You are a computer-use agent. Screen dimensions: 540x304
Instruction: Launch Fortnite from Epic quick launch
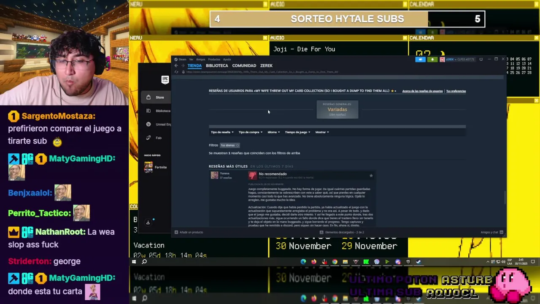[155, 167]
